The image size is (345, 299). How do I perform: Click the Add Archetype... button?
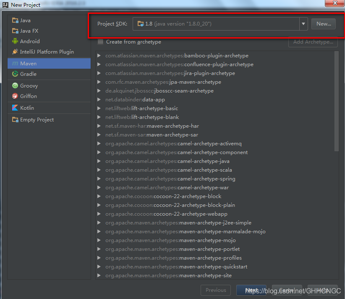tap(313, 42)
